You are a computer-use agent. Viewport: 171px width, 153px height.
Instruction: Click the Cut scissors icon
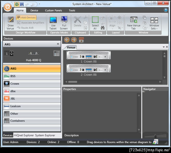click(x=85, y=17)
